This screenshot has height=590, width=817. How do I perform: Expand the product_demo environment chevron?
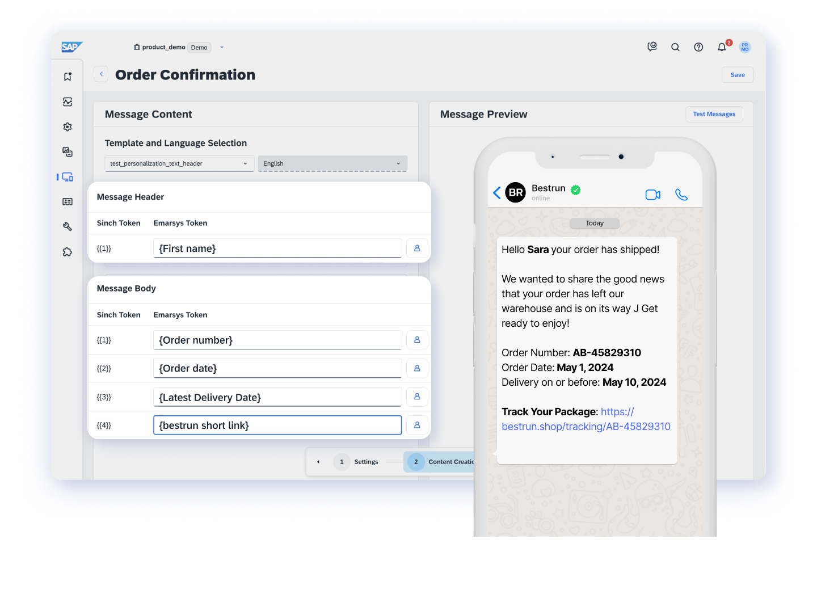pyautogui.click(x=221, y=47)
